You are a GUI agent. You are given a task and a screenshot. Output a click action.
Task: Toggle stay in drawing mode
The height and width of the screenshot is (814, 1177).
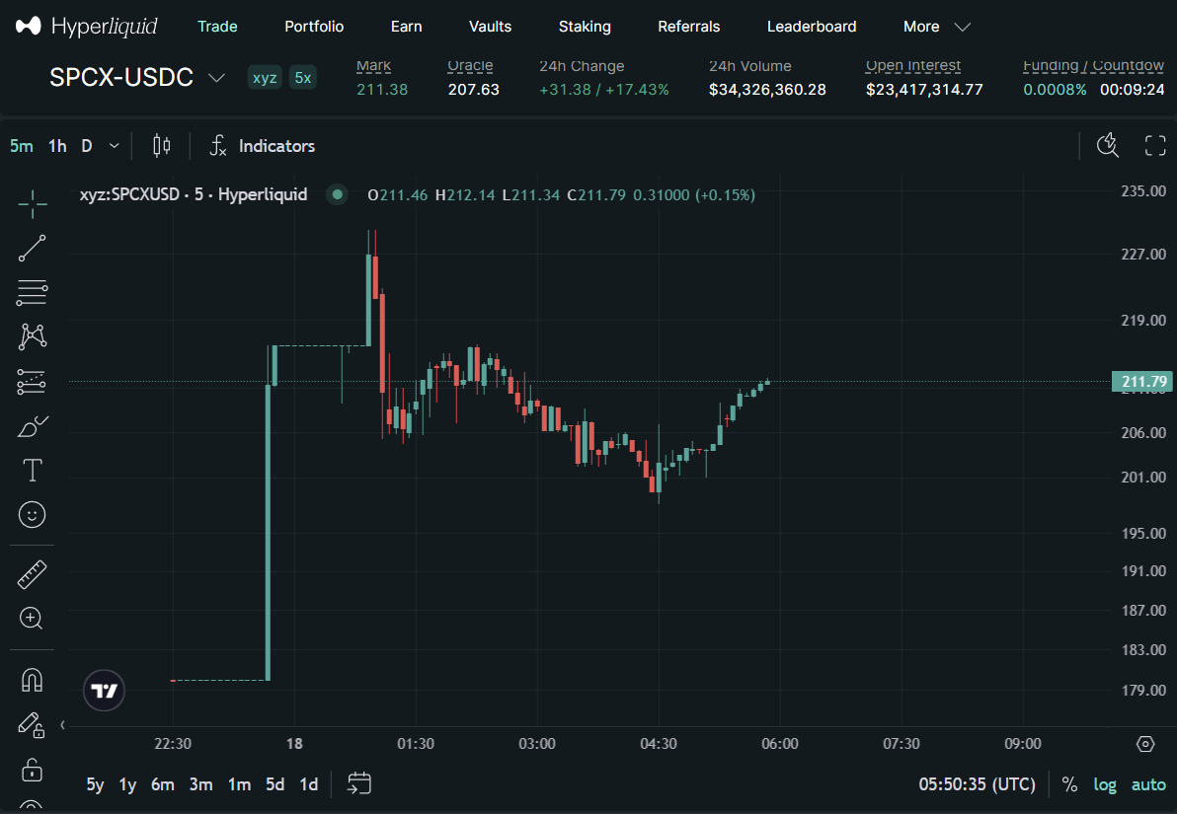tap(33, 725)
